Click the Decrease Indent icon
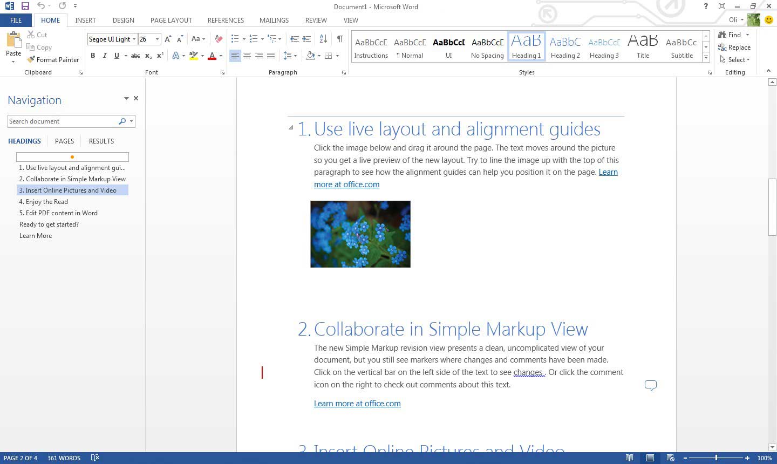777x464 pixels. (x=295, y=39)
